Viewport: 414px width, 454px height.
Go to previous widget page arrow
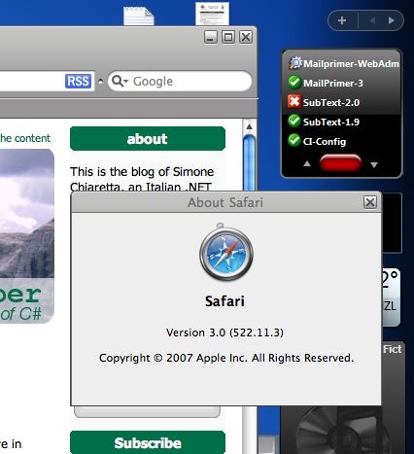(x=372, y=20)
